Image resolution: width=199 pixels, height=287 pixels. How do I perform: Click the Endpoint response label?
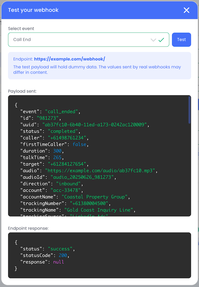click(28, 228)
